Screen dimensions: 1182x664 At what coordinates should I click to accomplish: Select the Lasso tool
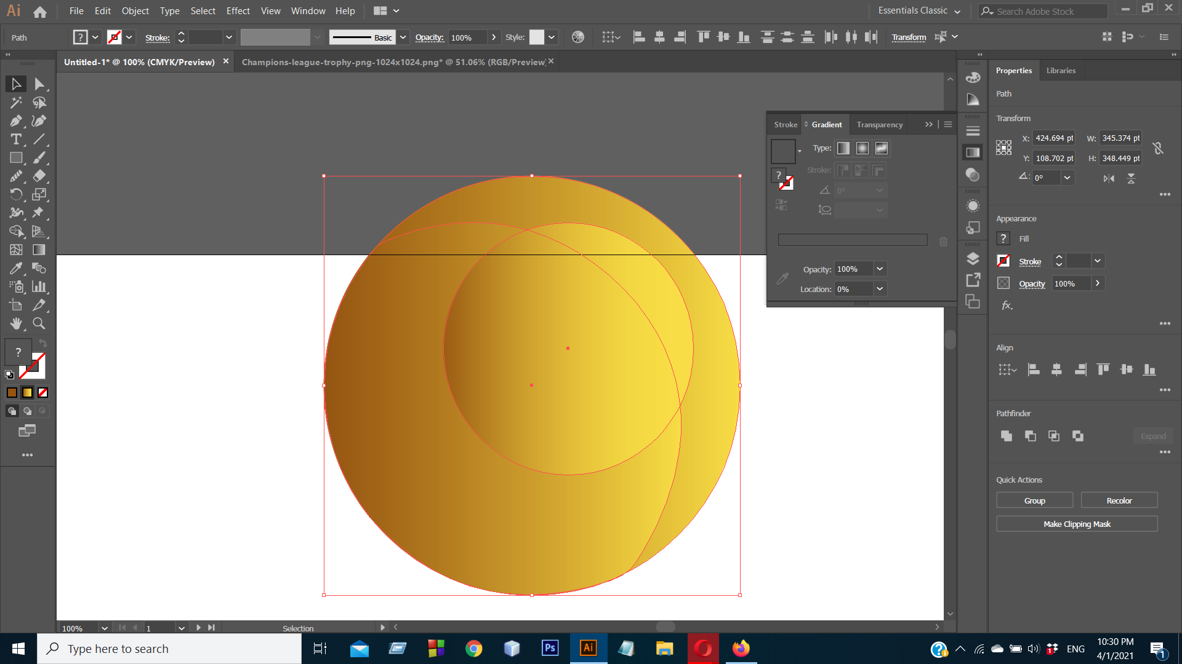(39, 103)
